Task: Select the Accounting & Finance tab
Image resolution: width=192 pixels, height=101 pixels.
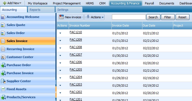Action: point(126,3)
